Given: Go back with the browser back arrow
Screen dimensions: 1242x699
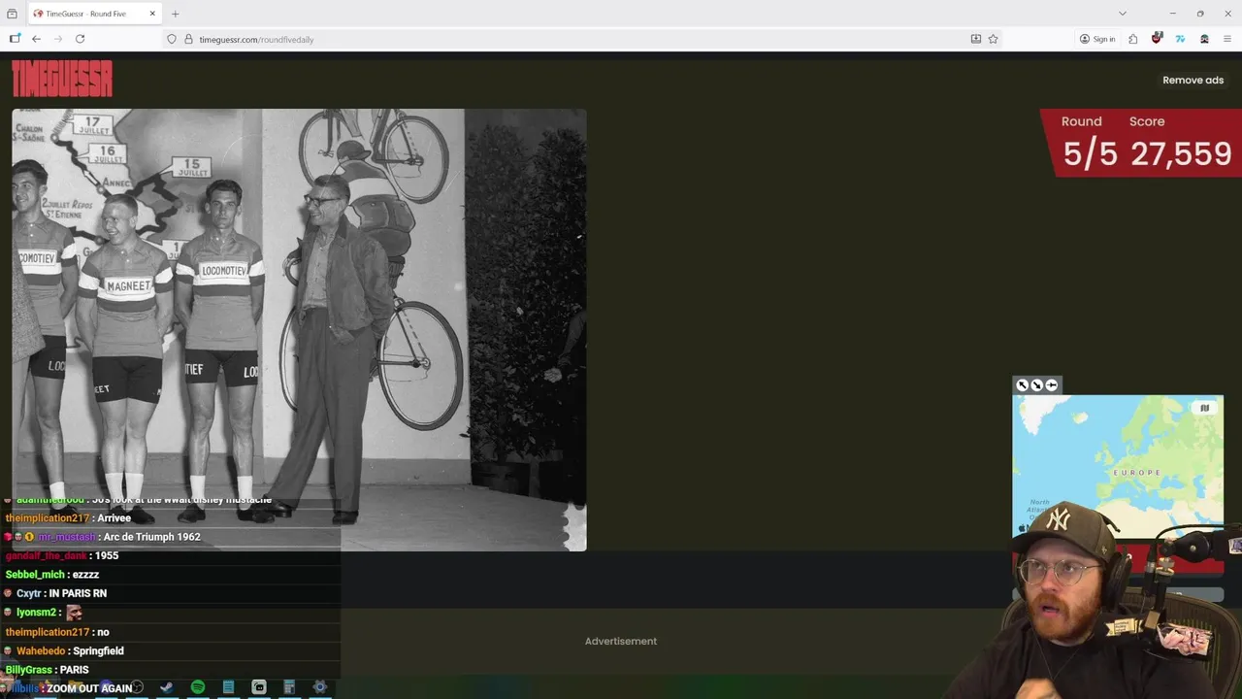Looking at the screenshot, I should click(x=36, y=39).
